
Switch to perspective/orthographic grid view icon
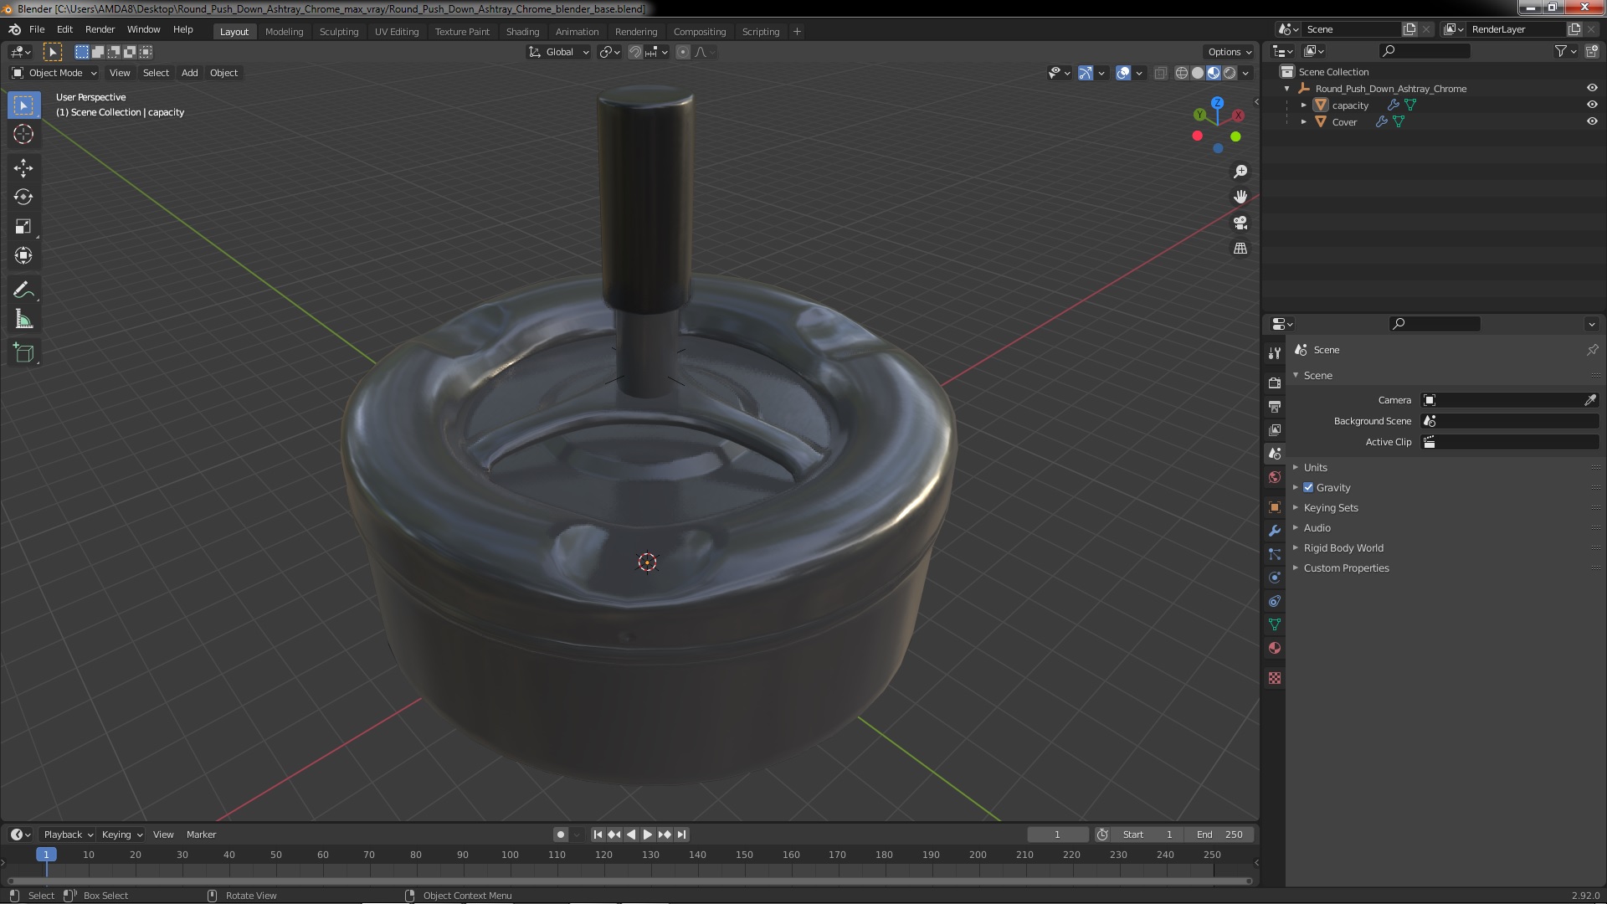pos(1240,249)
